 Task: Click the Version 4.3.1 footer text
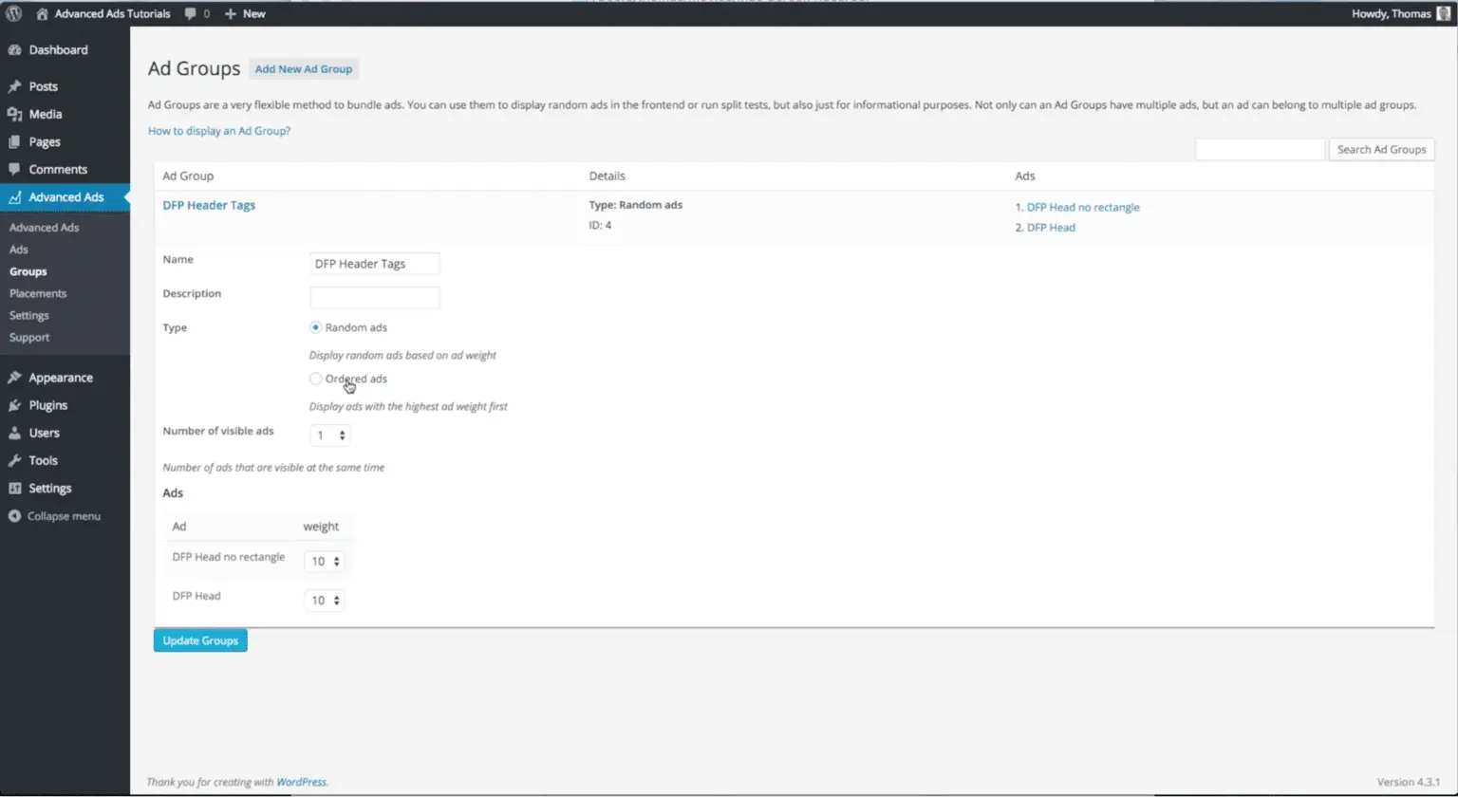point(1409,782)
